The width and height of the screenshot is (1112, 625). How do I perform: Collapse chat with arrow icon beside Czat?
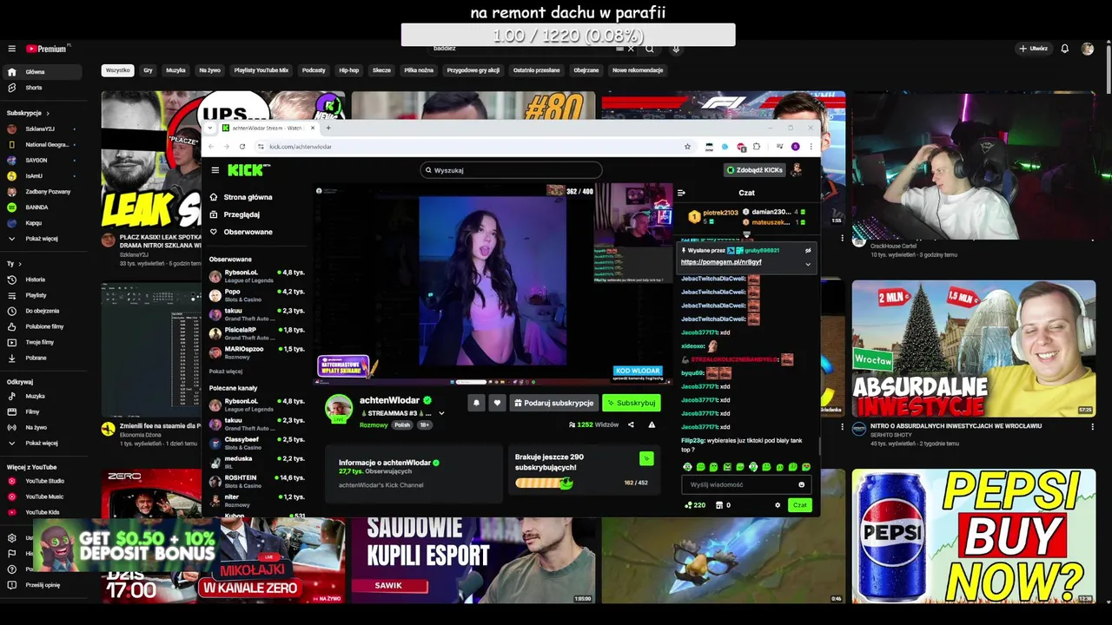click(x=681, y=193)
